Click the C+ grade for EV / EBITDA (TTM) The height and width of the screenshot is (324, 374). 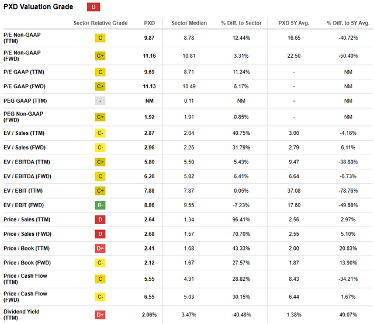[x=101, y=162]
